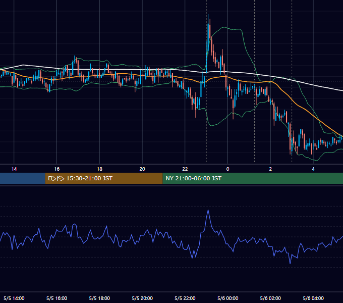Click the 20 hour axis label
The width and height of the screenshot is (343, 303).
(x=142, y=169)
